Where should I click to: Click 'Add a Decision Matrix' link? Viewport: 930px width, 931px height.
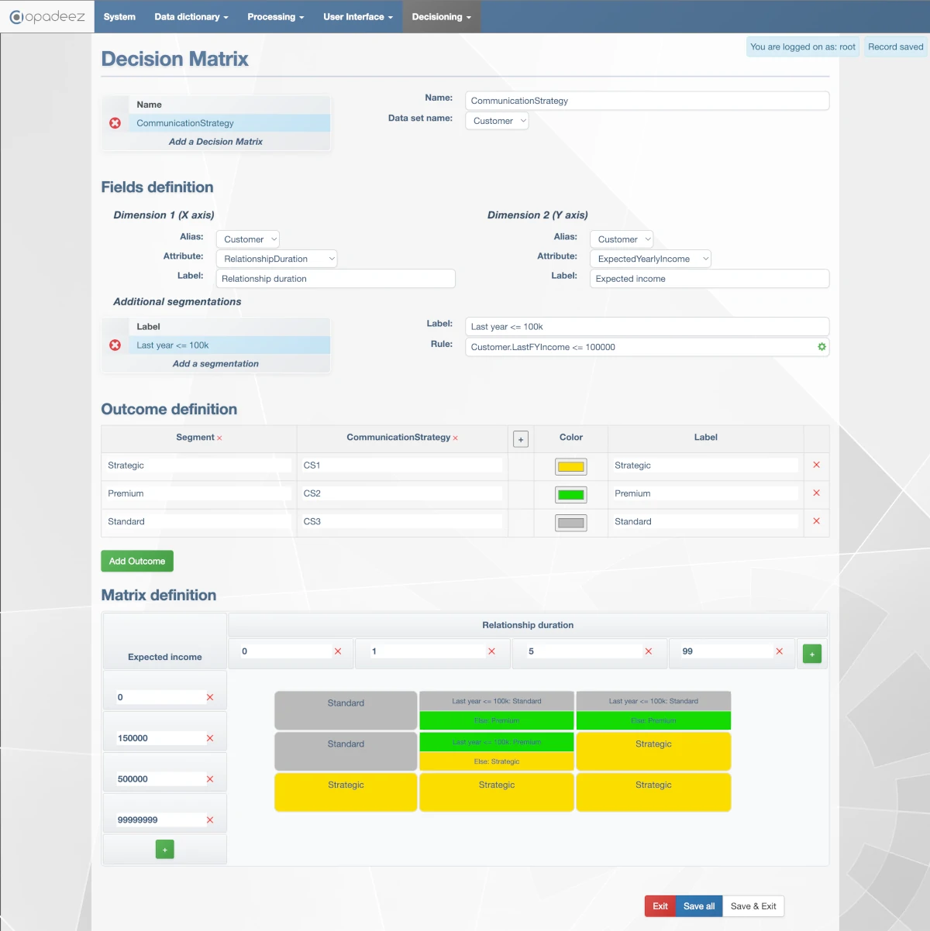point(215,142)
